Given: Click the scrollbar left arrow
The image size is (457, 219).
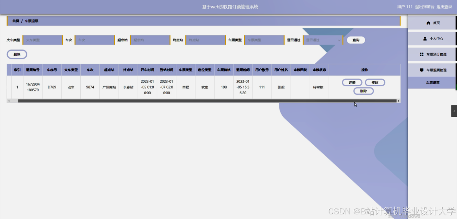Looking at the screenshot, I should point(9,101).
